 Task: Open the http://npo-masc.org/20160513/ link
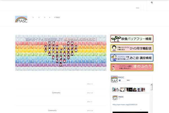[125, 105]
